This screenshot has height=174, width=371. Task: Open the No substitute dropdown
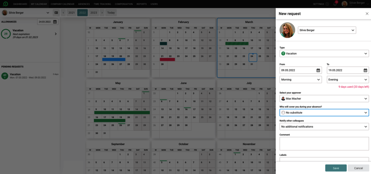pyautogui.click(x=324, y=113)
